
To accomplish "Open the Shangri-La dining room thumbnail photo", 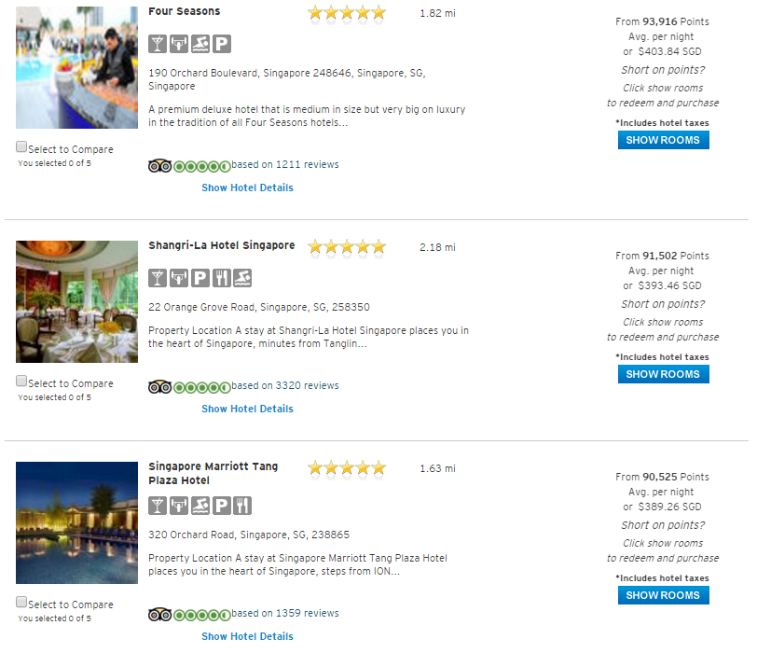I will click(x=76, y=302).
